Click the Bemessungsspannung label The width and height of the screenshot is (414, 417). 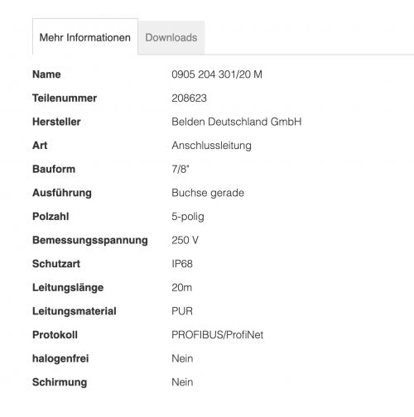tap(90, 240)
